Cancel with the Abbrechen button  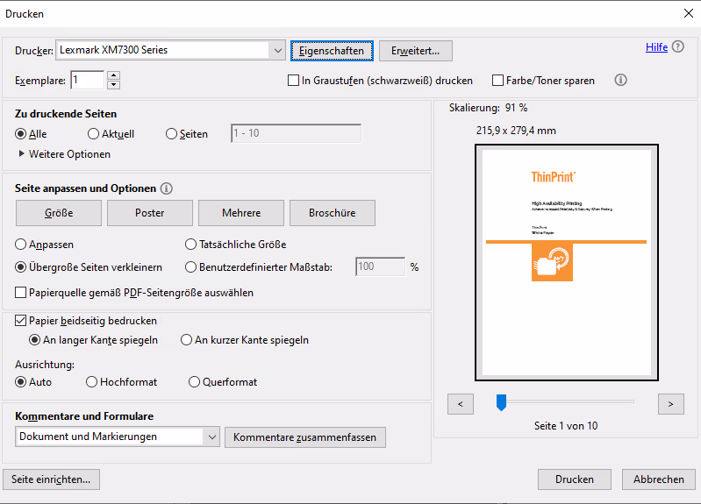659,479
